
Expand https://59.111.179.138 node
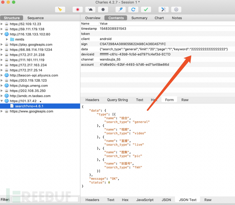point(2,29)
